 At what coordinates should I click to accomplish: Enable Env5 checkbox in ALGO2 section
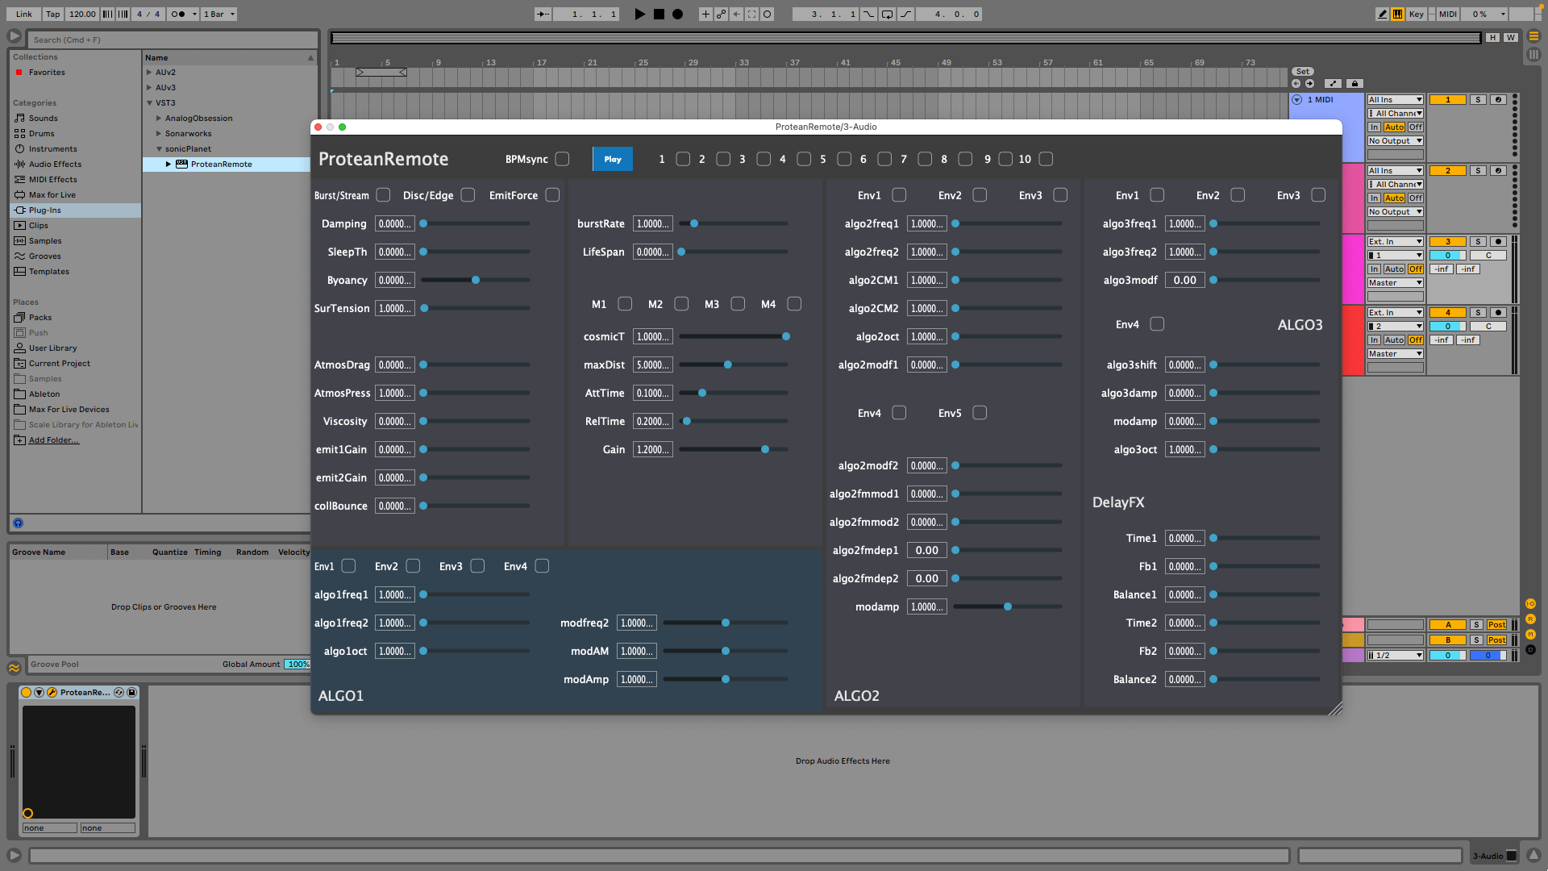980,413
